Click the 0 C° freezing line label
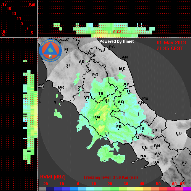 (117, 32)
